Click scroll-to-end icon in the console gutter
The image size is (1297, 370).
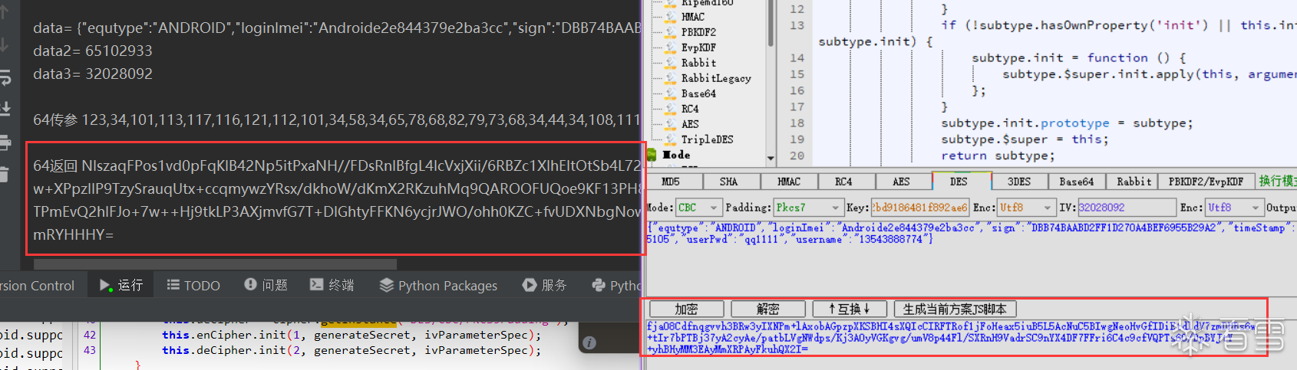pyautogui.click(x=5, y=109)
